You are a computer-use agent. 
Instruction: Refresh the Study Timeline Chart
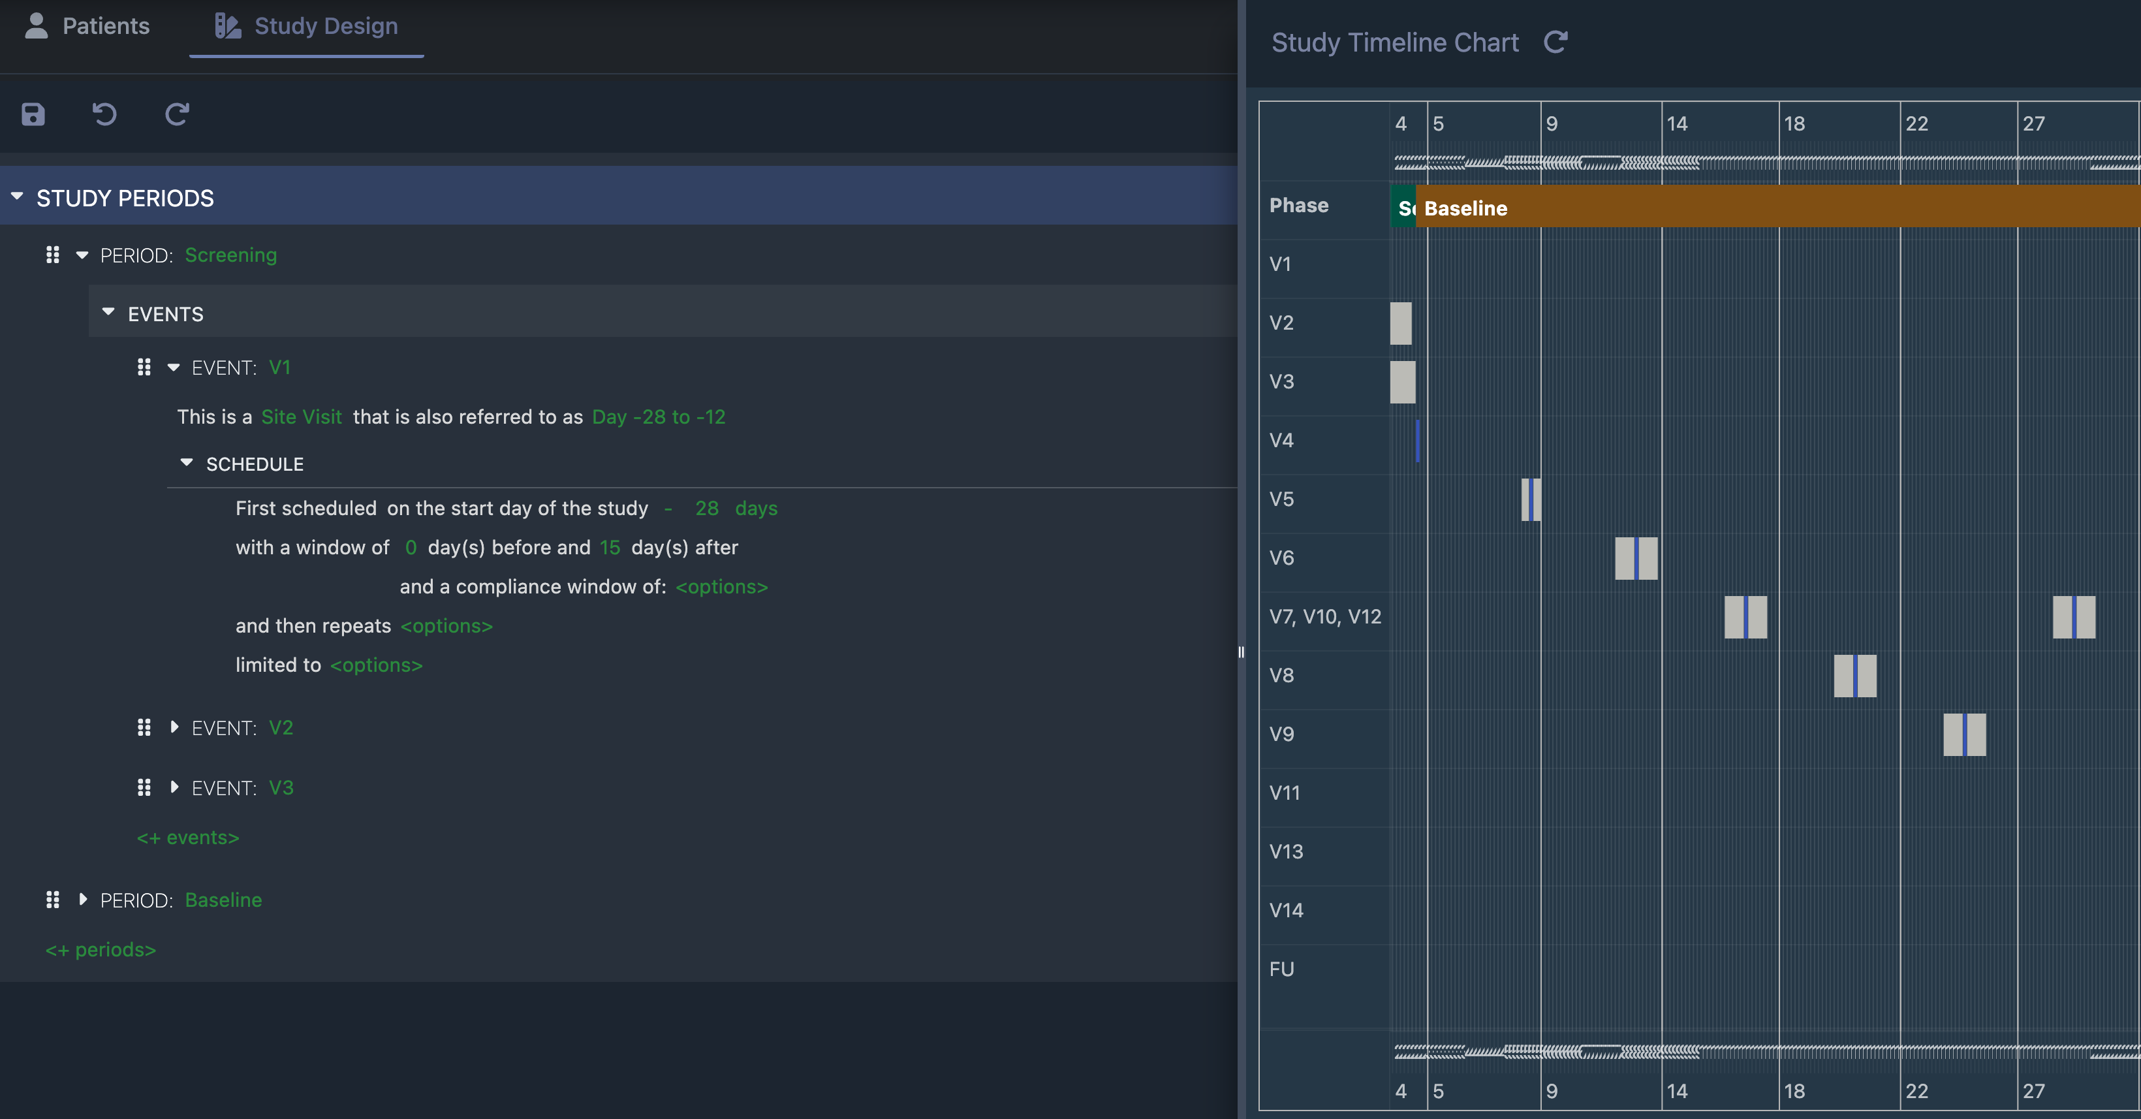tap(1555, 42)
